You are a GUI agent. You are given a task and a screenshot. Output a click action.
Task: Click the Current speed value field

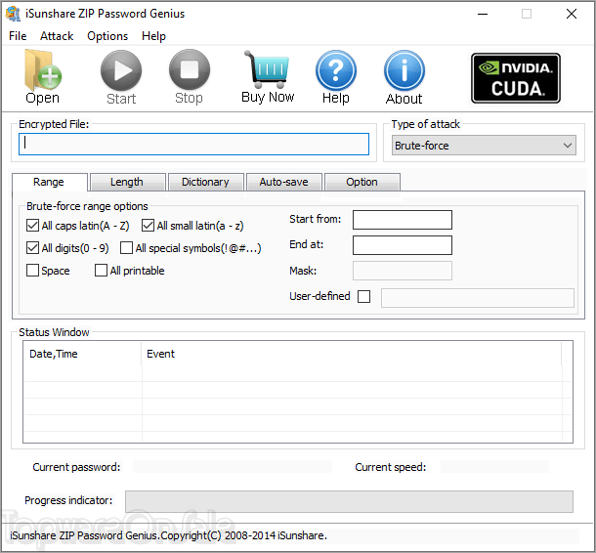click(x=494, y=467)
